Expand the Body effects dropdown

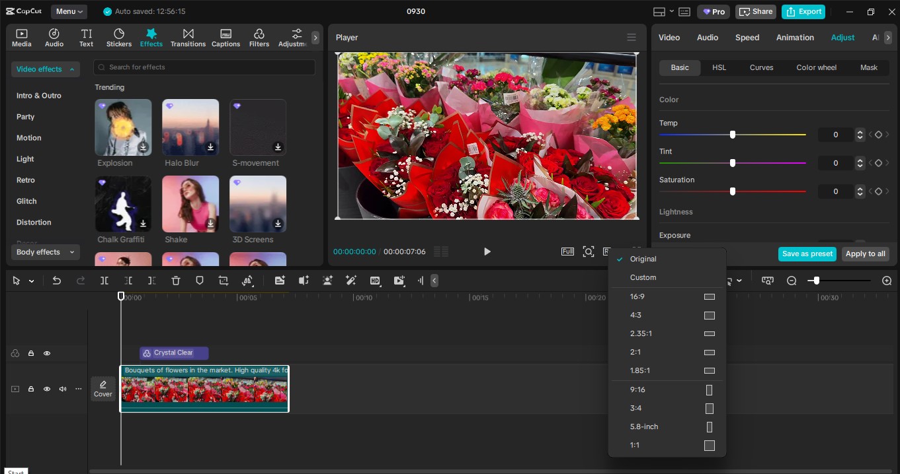(x=45, y=252)
